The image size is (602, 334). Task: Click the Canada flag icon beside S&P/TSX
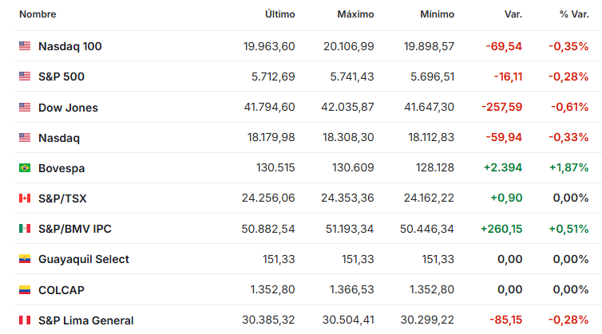[25, 198]
